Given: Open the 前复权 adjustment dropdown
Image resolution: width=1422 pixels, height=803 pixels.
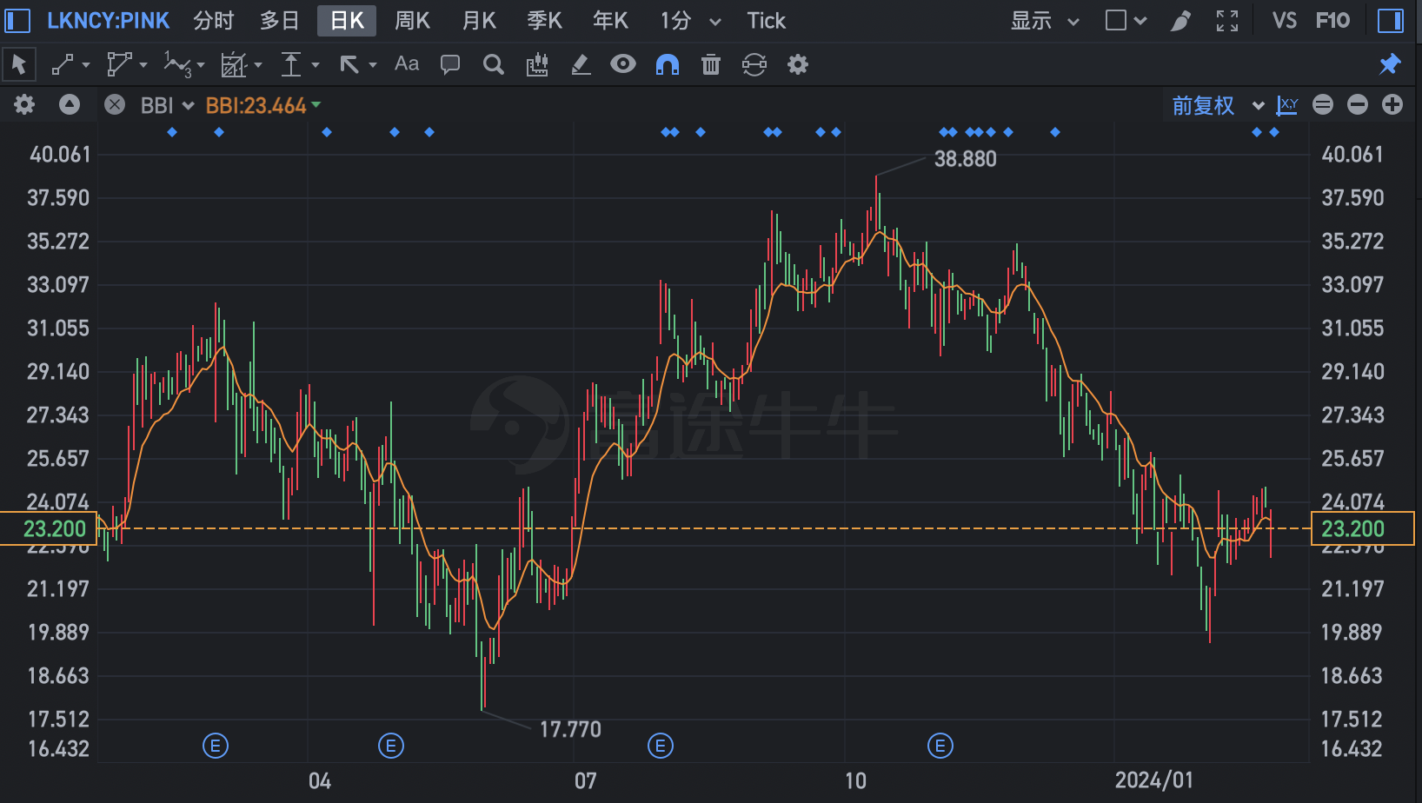Looking at the screenshot, I should click(1217, 106).
